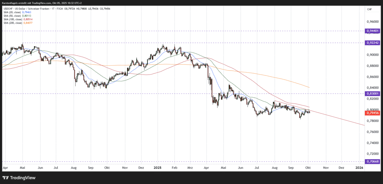
Task: Select the purple 0,94401 price level label
Action: (372, 31)
